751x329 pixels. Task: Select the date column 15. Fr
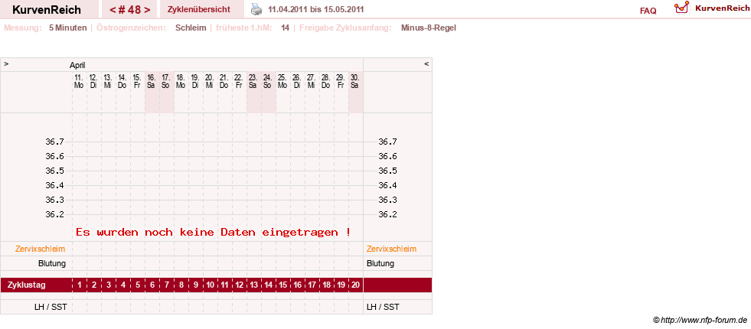tap(137, 81)
